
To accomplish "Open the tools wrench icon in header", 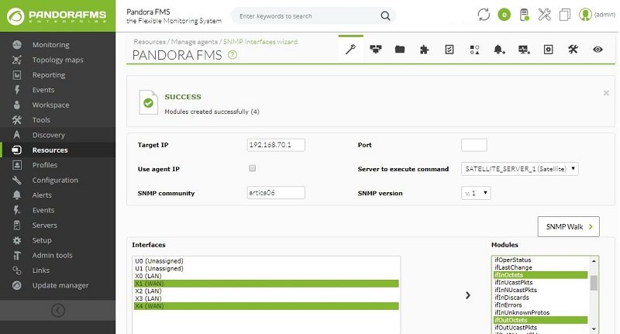I will coord(545,15).
